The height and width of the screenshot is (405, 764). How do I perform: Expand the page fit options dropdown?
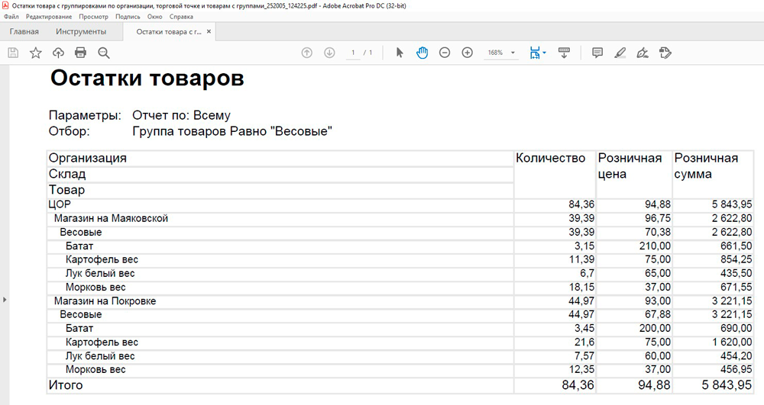[538, 53]
